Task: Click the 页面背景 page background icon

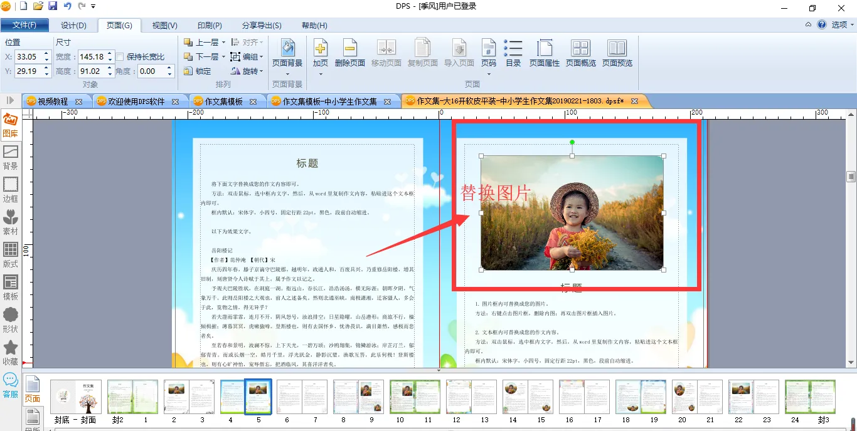Action: (287, 48)
